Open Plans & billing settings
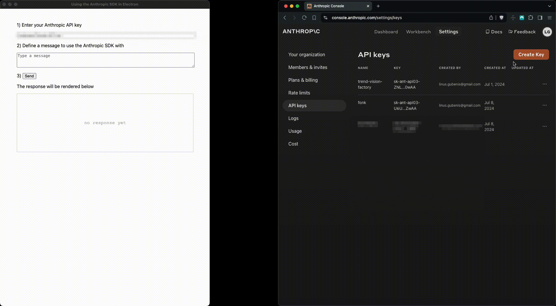The image size is (556, 306). [303, 80]
